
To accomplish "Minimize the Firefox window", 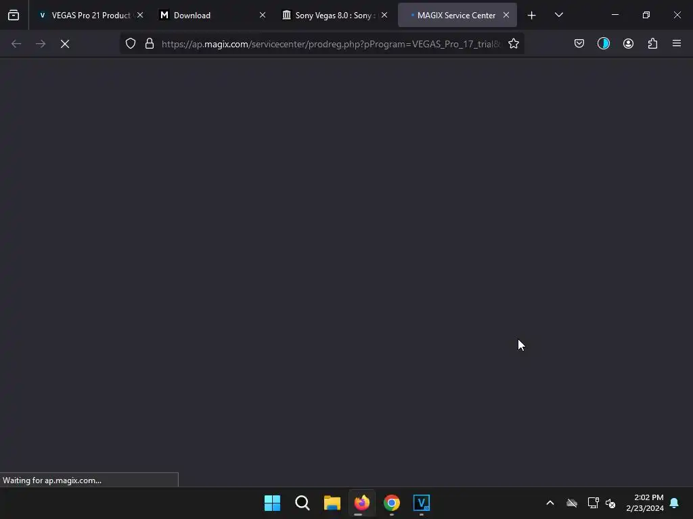I will click(615, 15).
